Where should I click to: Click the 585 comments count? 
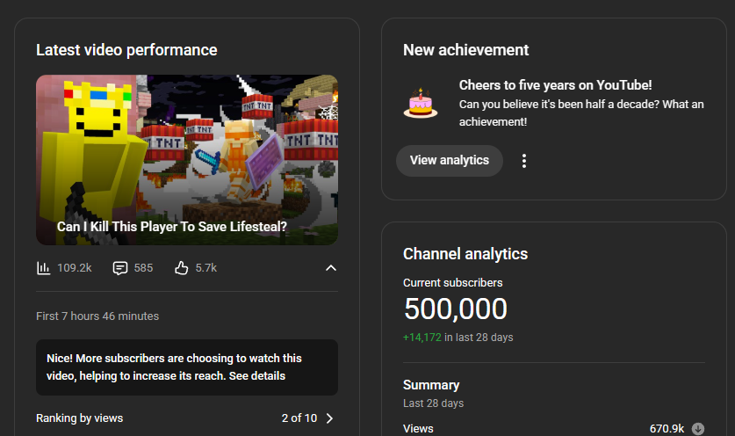pos(143,268)
